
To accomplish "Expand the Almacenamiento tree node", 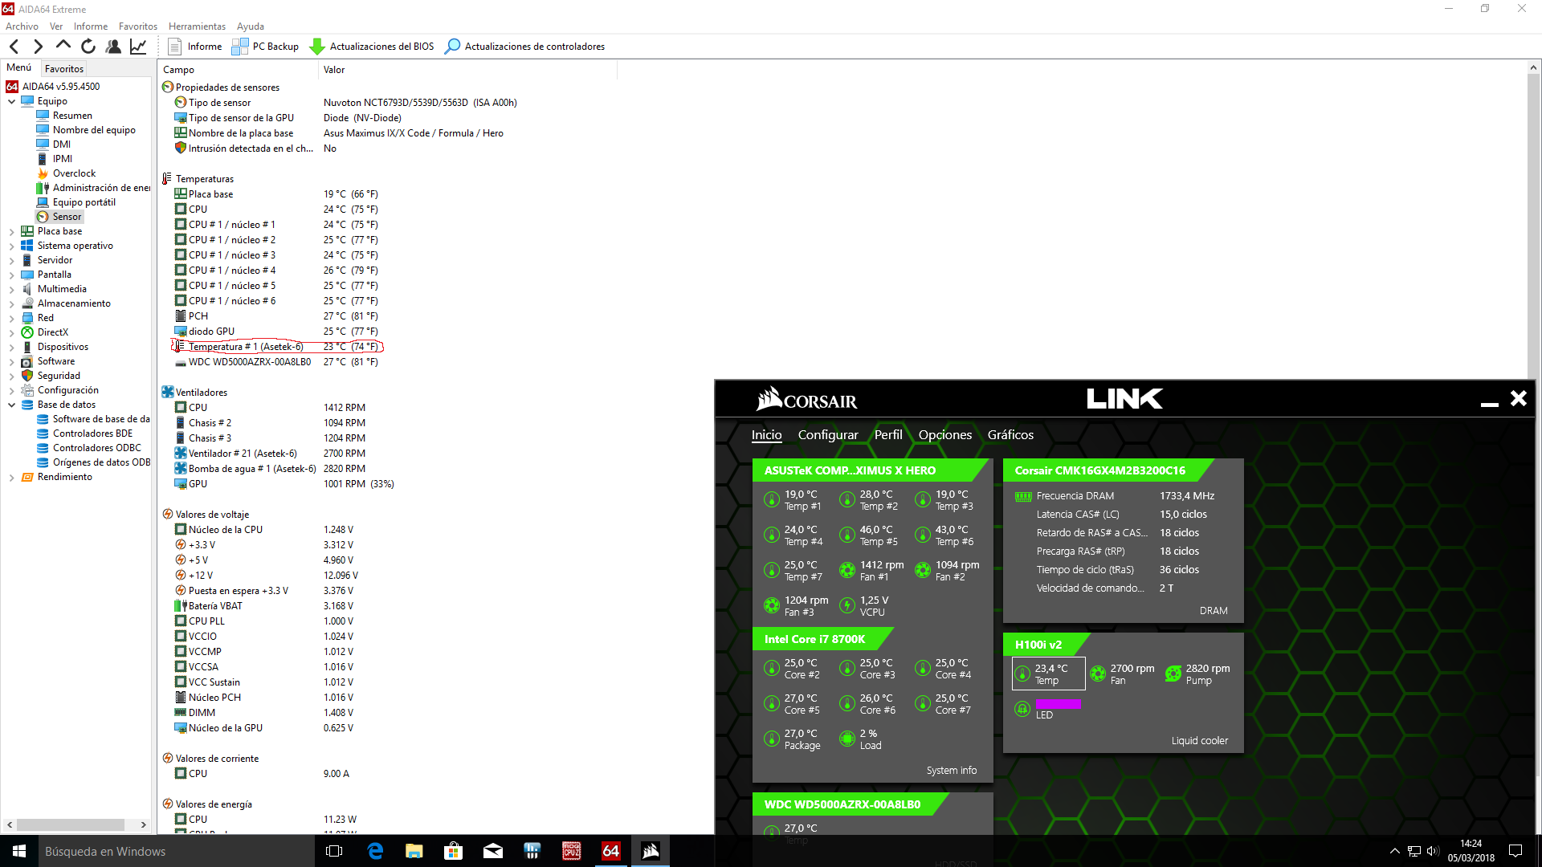I will 12,303.
